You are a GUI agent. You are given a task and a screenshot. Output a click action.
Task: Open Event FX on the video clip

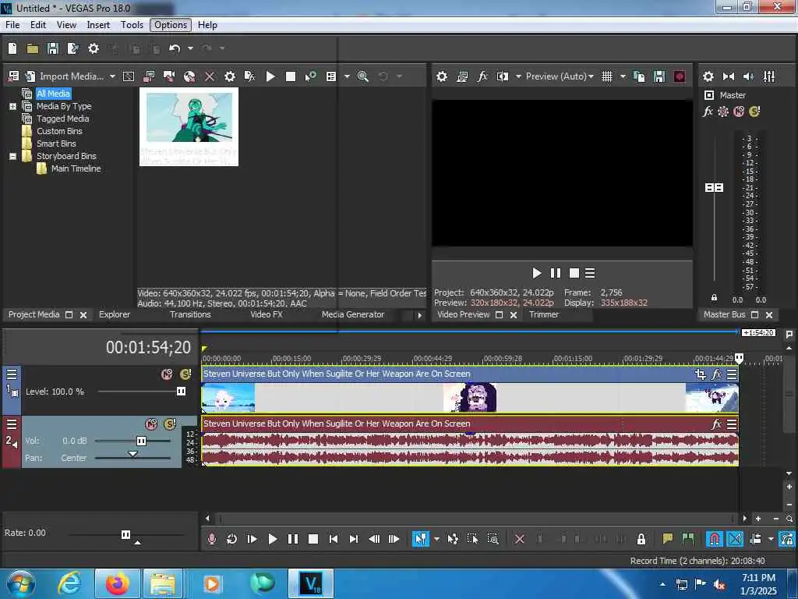click(x=716, y=374)
